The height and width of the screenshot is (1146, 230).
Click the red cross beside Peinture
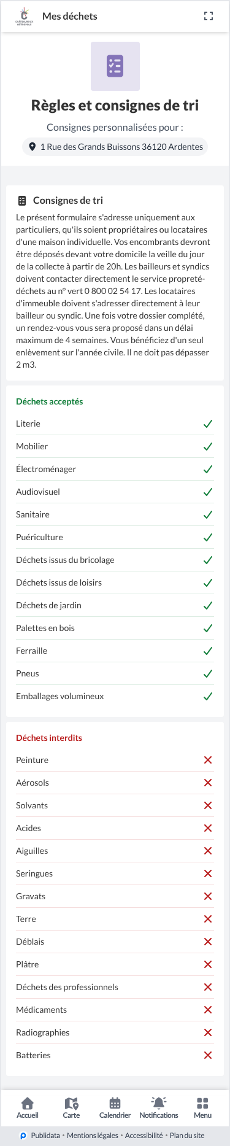click(x=208, y=760)
